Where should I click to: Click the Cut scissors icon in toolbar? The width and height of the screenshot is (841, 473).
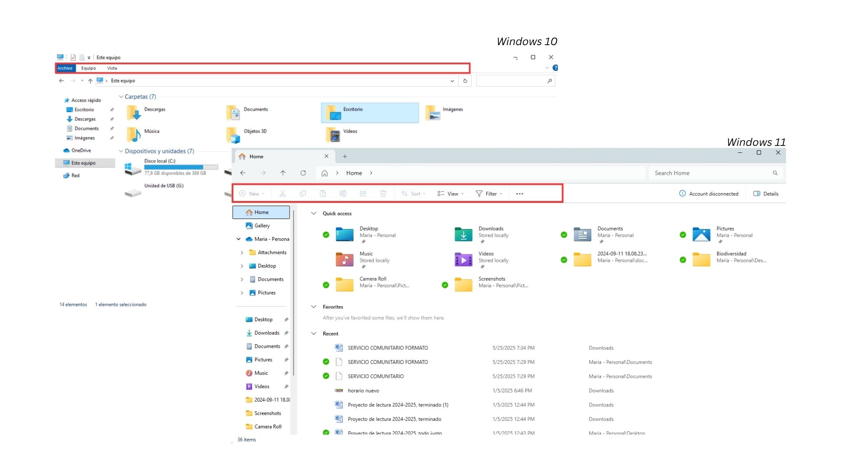click(283, 194)
